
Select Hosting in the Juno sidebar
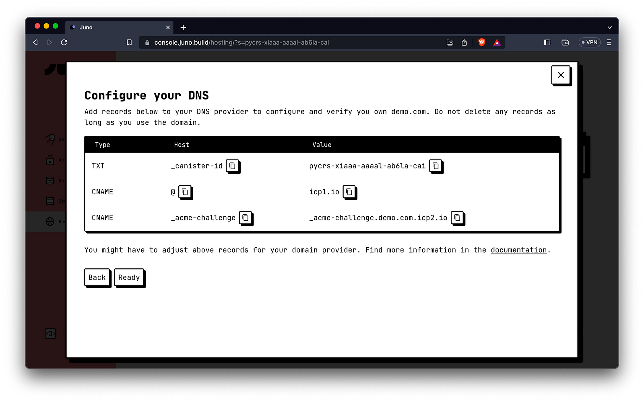tap(50, 221)
